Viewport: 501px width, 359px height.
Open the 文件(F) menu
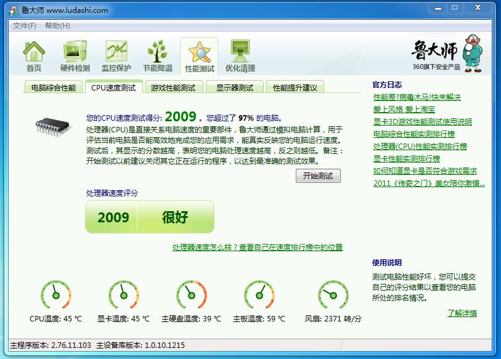tap(24, 26)
